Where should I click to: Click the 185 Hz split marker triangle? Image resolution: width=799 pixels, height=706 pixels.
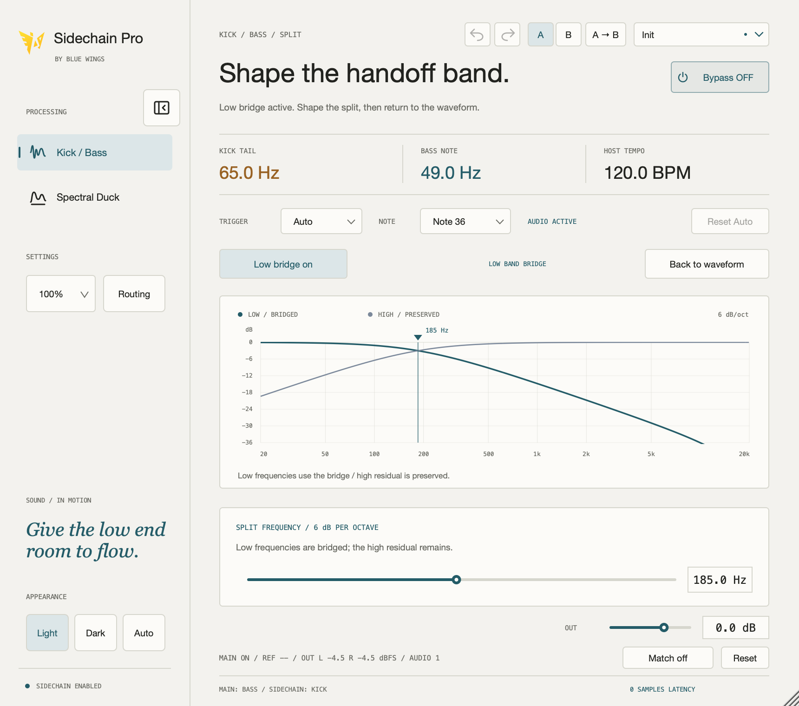(418, 338)
